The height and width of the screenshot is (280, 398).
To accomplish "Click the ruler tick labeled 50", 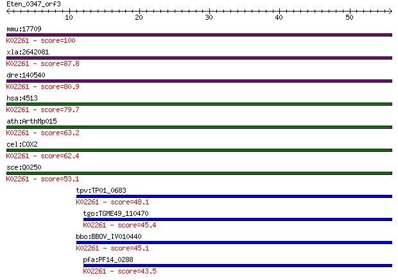I will click(349, 17).
